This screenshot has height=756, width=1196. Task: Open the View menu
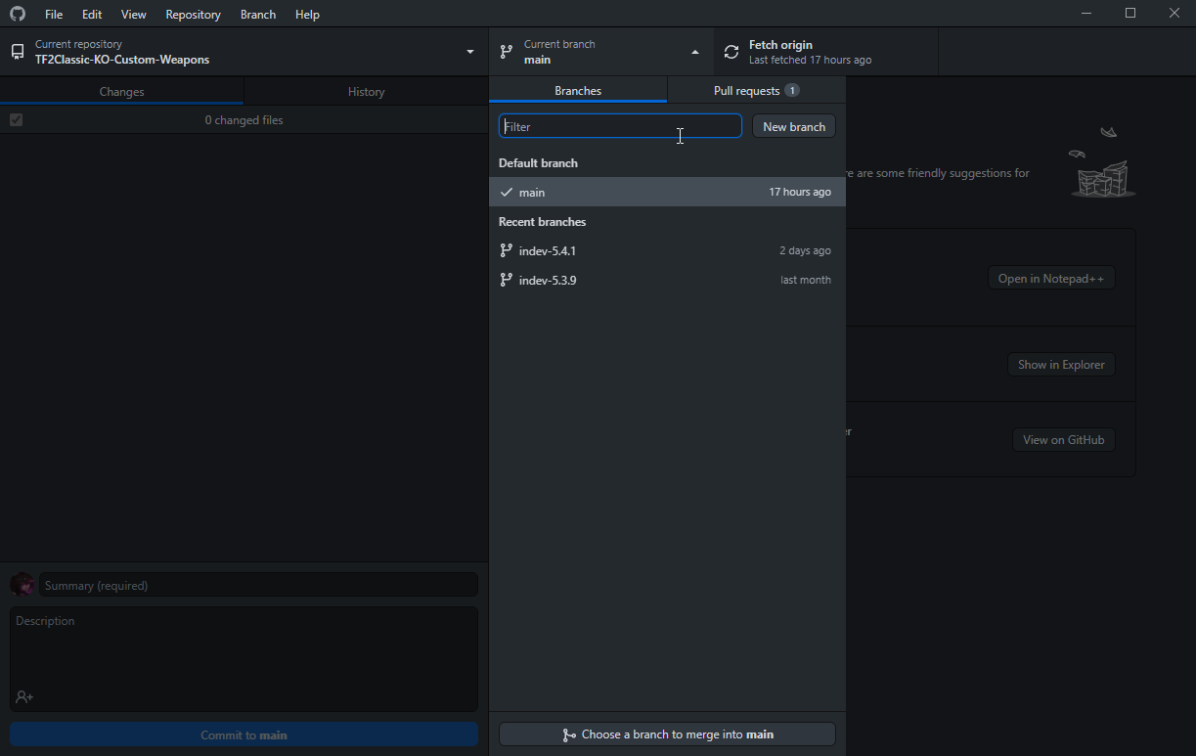134,15
